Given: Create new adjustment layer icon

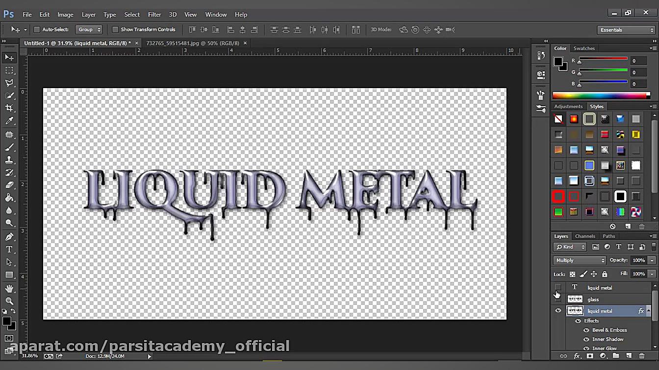Looking at the screenshot, I should pyautogui.click(x=603, y=356).
